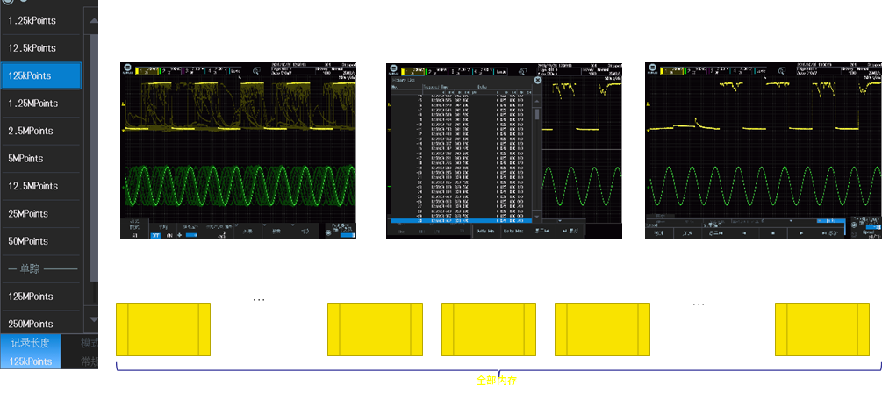This screenshot has width=882, height=393.
Task: Select 12.5MPoints in the list
Action: (x=40, y=186)
